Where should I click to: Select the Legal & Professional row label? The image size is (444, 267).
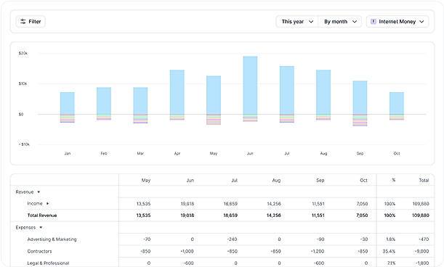(x=48, y=263)
